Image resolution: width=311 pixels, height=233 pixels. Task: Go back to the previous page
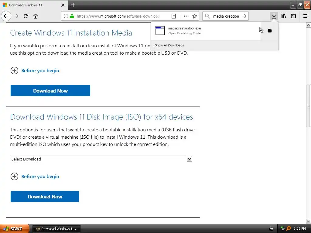click(x=6, y=16)
